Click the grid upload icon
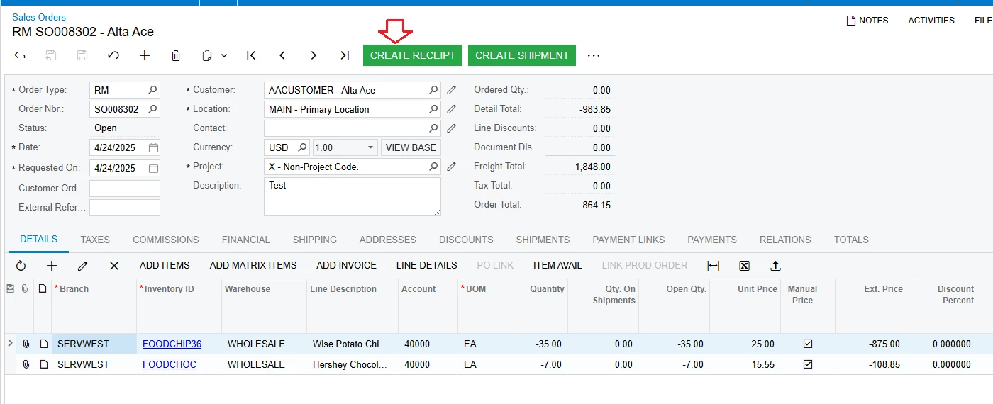The width and height of the screenshot is (993, 404). (775, 266)
